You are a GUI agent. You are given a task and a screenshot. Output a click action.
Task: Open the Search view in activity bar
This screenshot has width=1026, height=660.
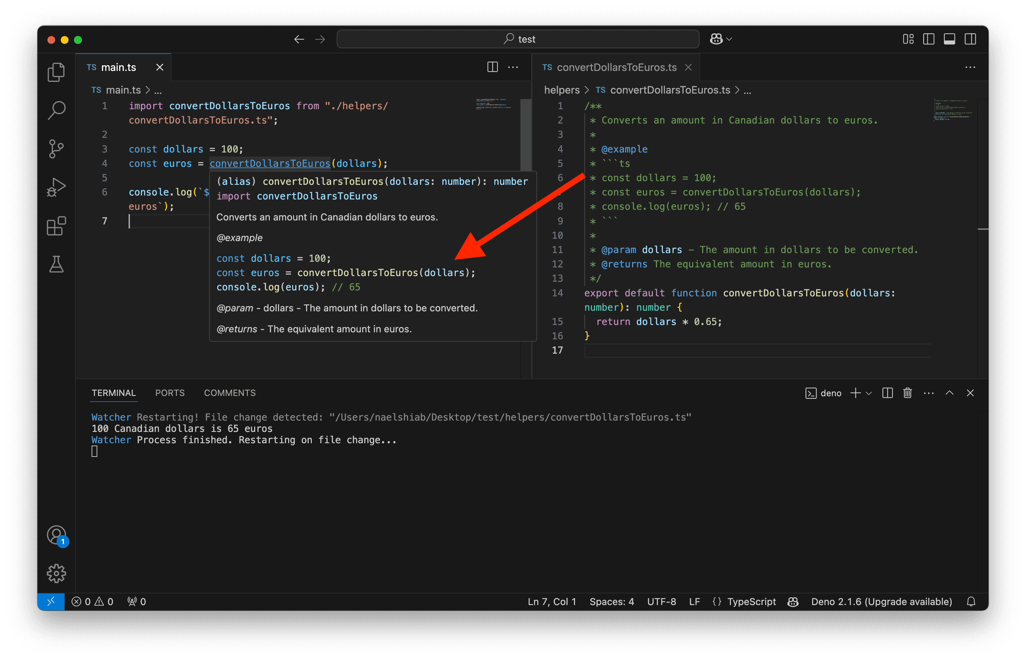56,110
